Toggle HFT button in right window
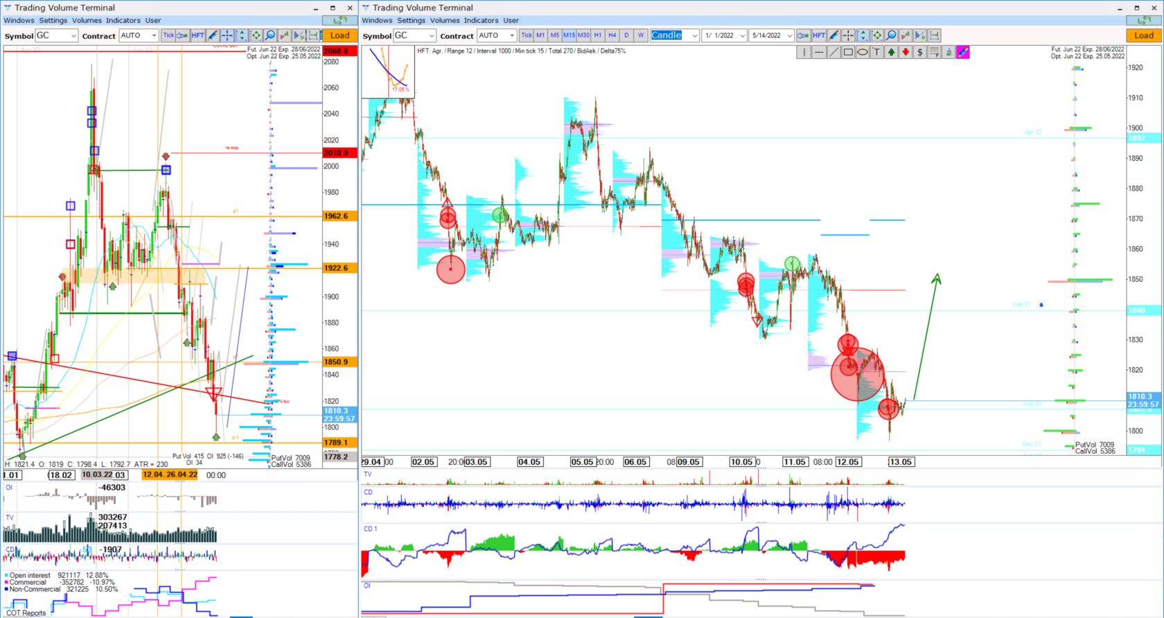This screenshot has height=618, width=1164. click(819, 35)
